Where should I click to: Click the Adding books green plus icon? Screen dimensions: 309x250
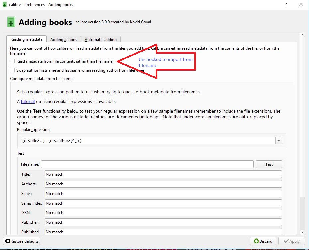pos(11,22)
